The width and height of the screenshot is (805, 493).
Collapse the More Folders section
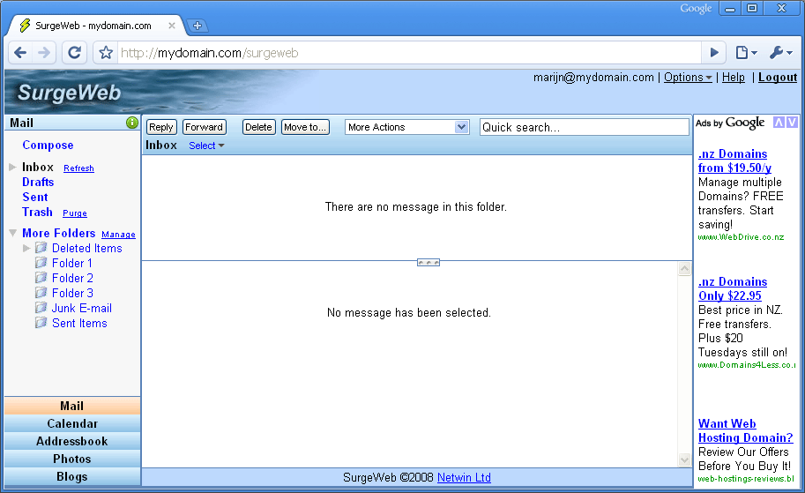click(12, 234)
